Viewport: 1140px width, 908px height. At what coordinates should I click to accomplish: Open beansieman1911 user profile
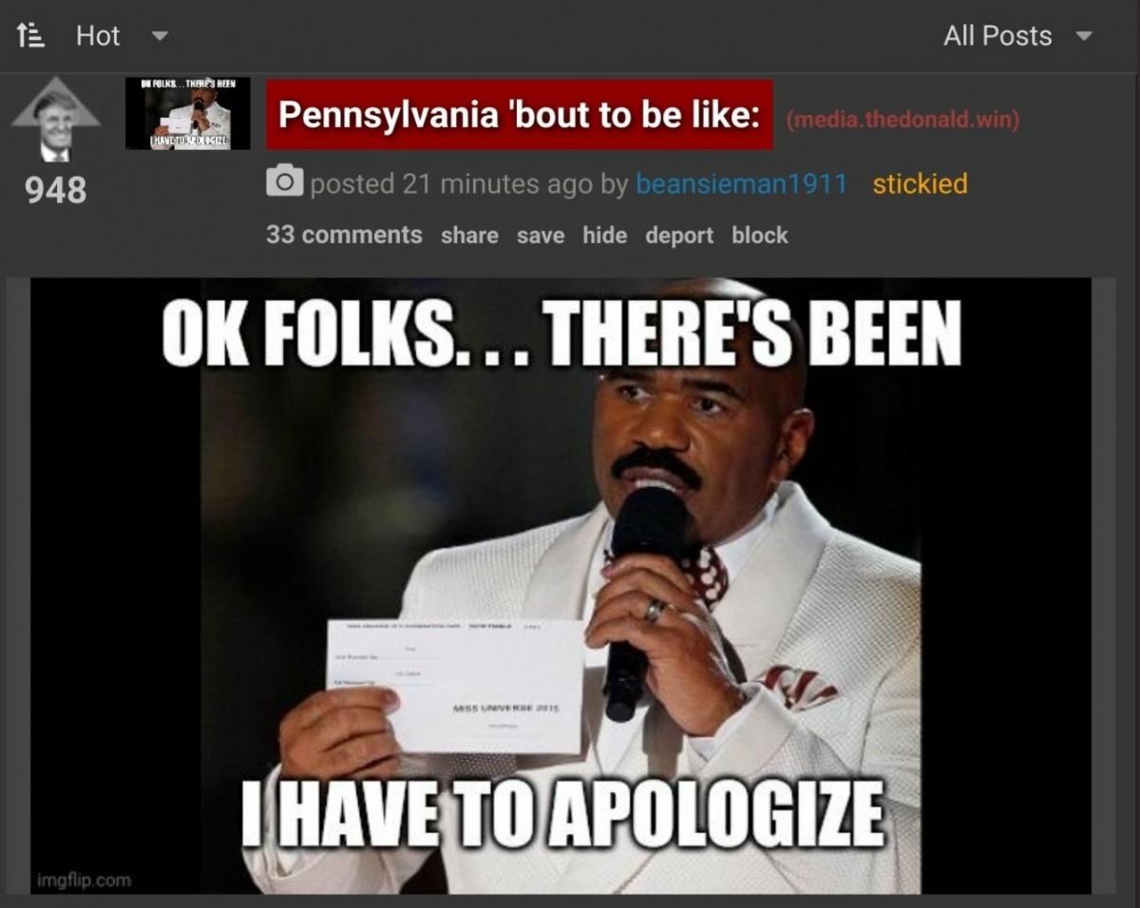click(x=741, y=183)
